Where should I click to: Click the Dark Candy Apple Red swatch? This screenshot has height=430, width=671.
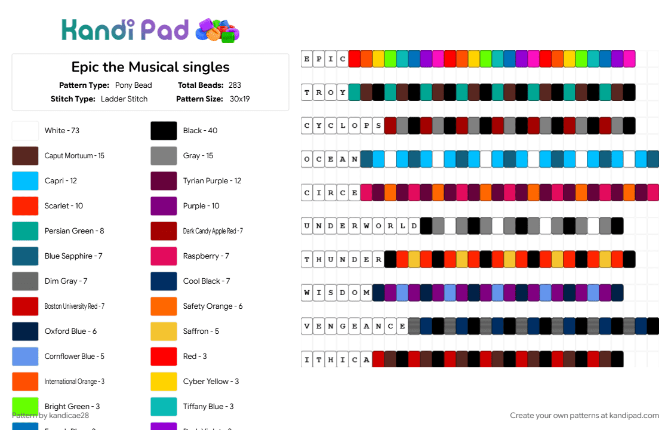click(x=164, y=231)
